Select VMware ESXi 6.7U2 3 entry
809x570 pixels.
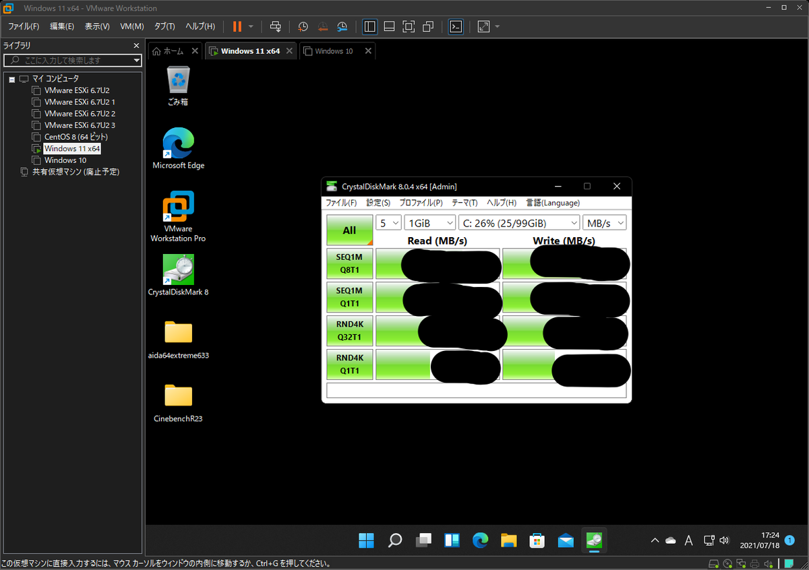[x=80, y=125]
